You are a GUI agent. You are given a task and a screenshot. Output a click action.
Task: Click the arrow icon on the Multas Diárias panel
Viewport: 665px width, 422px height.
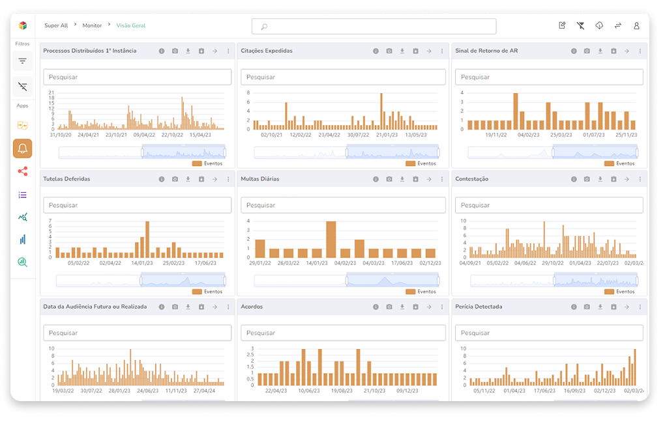pos(429,179)
